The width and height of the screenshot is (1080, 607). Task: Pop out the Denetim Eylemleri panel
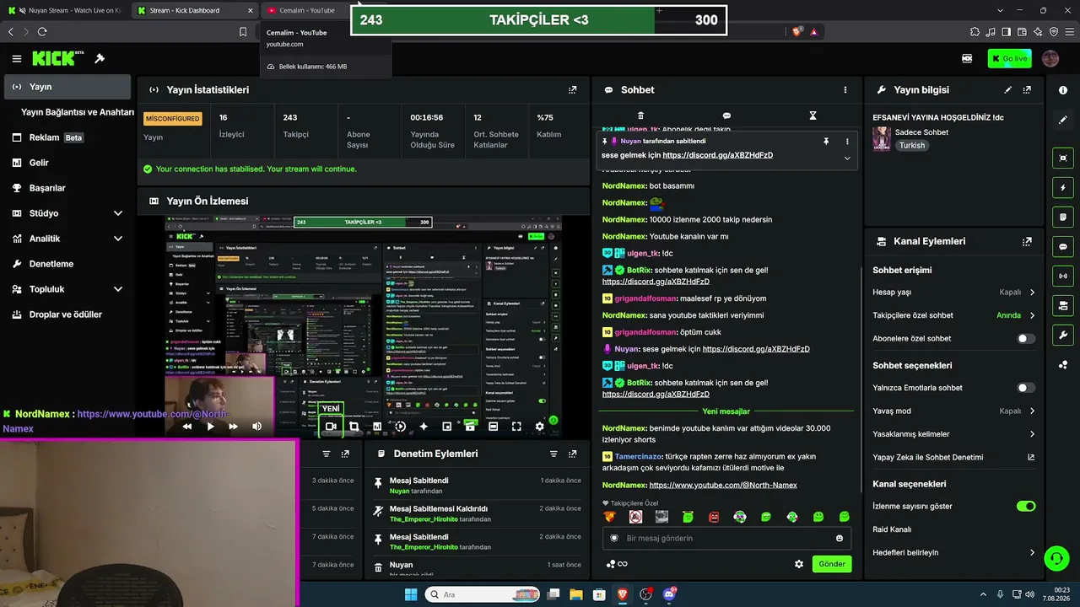click(x=573, y=454)
